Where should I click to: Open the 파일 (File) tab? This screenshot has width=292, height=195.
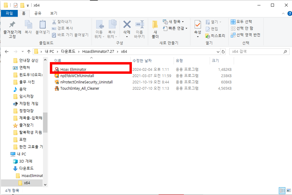(9, 13)
